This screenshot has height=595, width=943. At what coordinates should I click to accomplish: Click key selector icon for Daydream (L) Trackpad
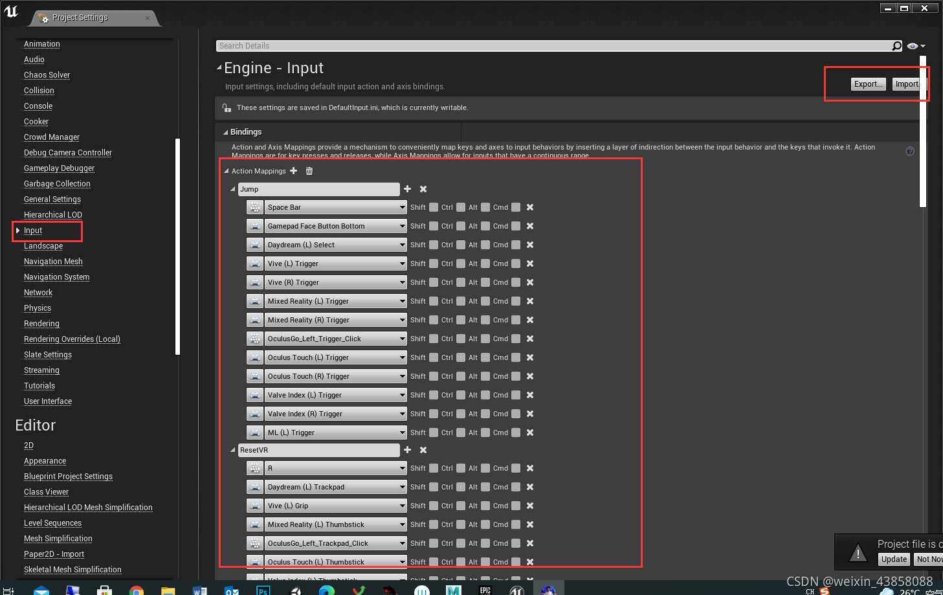point(255,487)
